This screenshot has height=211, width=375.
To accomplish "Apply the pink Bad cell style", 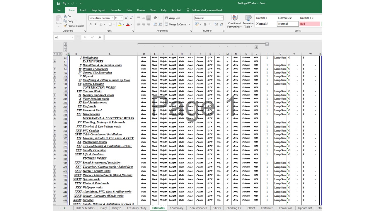I will pyautogui.click(x=309, y=24).
